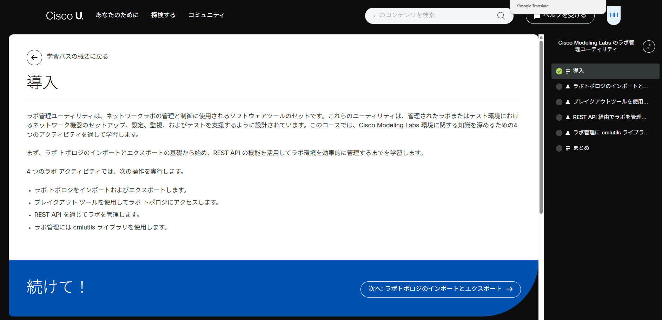Click the Cisco Modeling Labs のラボ管理ユーティリティ title
The width and height of the screenshot is (662, 320).
(x=596, y=46)
